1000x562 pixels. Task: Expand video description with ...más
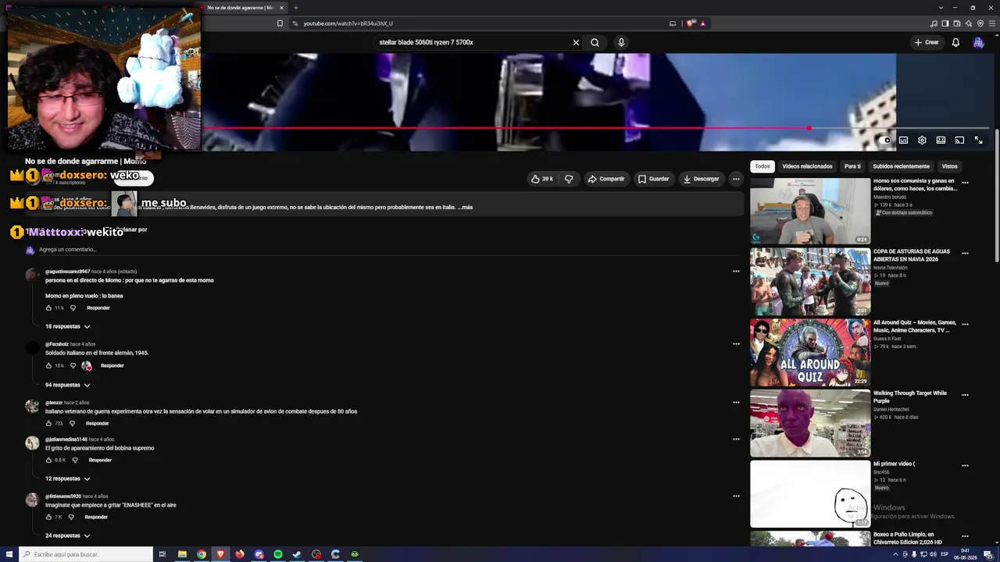[x=465, y=207]
